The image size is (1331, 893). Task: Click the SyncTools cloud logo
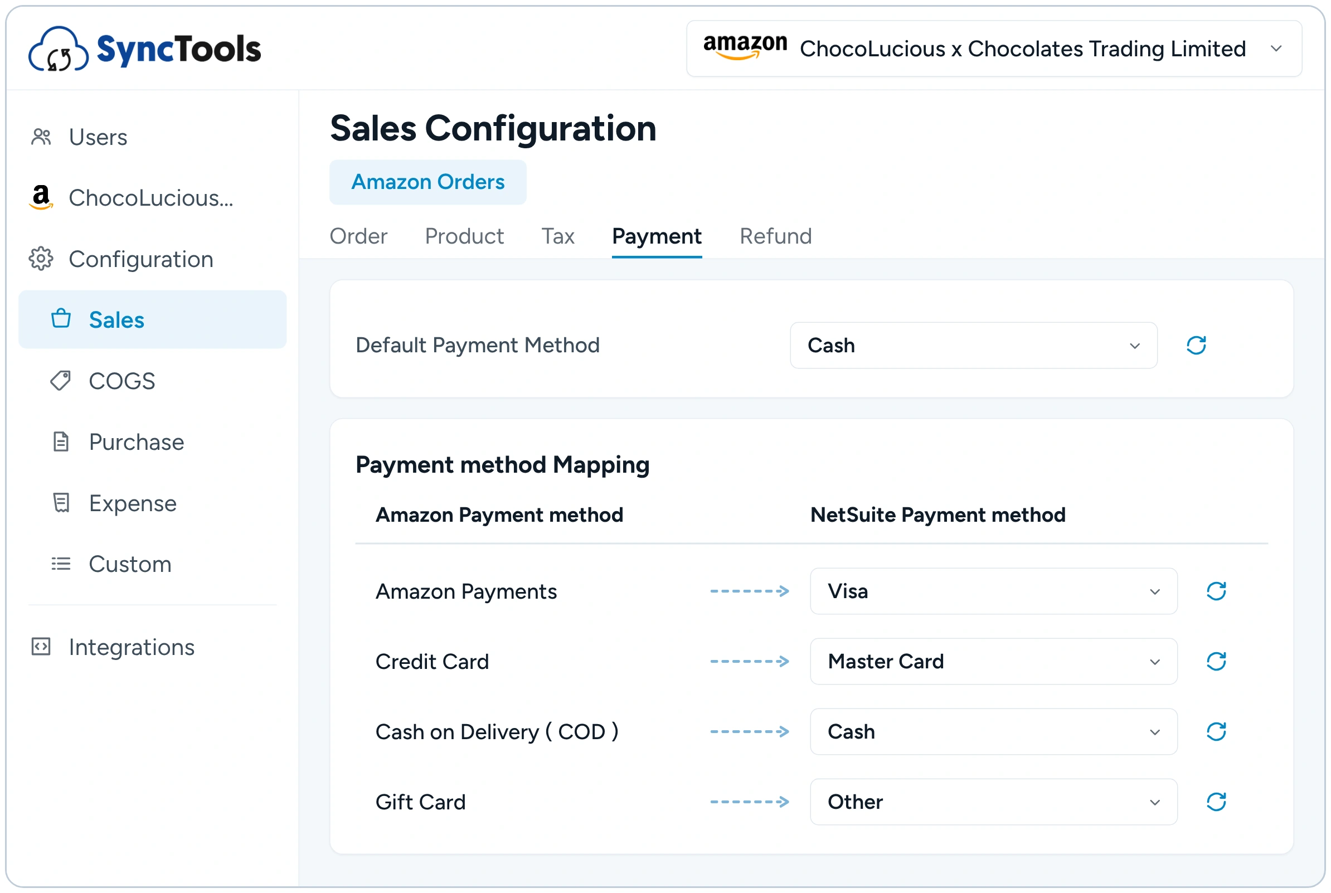tap(58, 49)
